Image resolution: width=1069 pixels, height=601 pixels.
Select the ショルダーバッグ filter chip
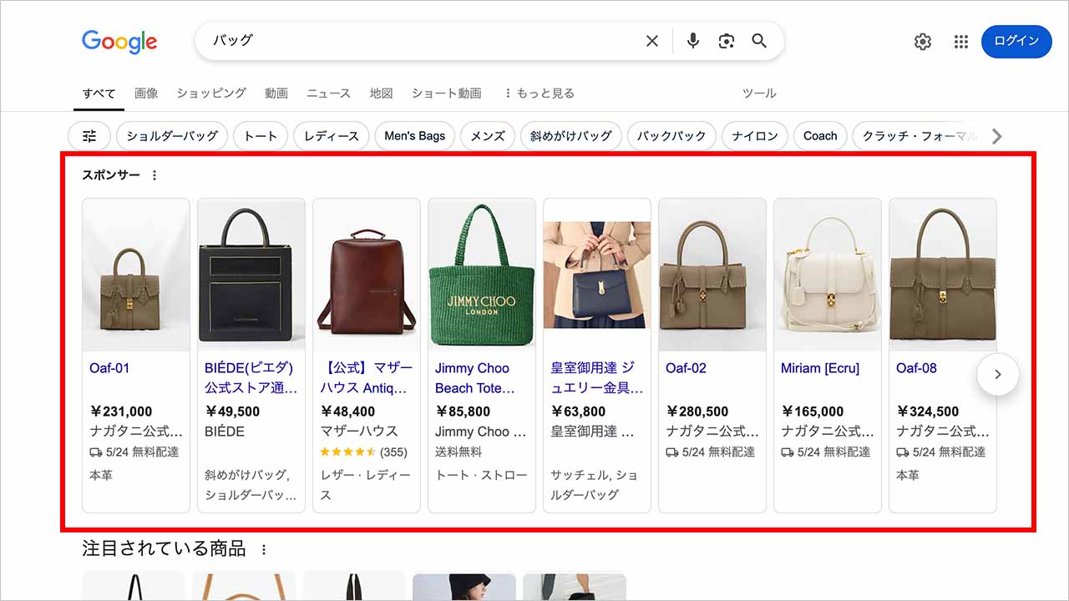[172, 136]
